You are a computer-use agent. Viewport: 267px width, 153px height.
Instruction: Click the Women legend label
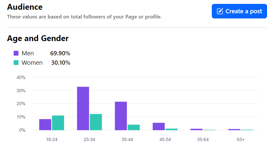32,63
